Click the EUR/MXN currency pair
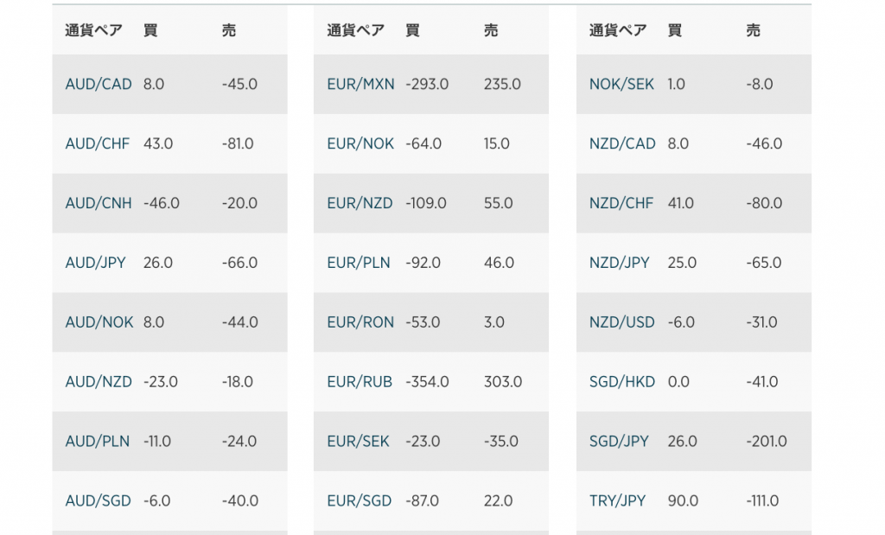 360,84
